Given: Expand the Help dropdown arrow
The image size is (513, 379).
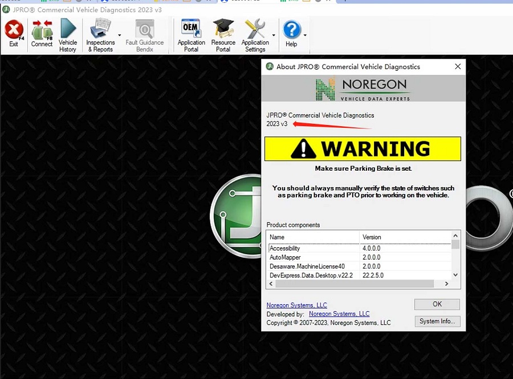Looking at the screenshot, I should [305, 35].
